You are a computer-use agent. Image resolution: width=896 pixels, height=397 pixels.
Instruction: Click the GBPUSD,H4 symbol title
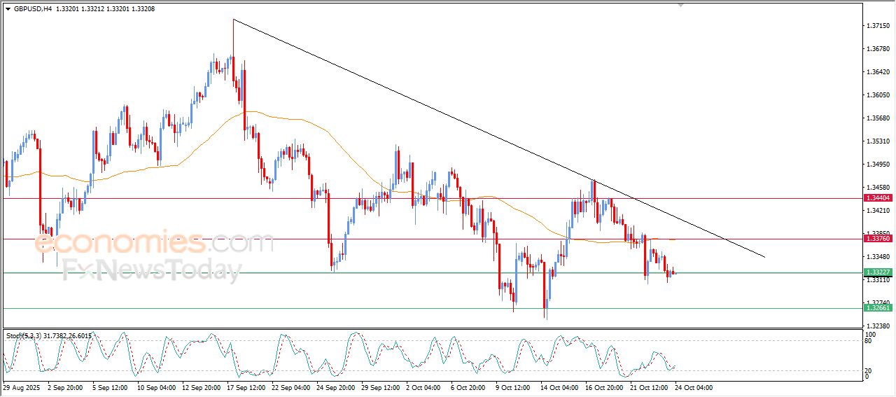[32, 9]
